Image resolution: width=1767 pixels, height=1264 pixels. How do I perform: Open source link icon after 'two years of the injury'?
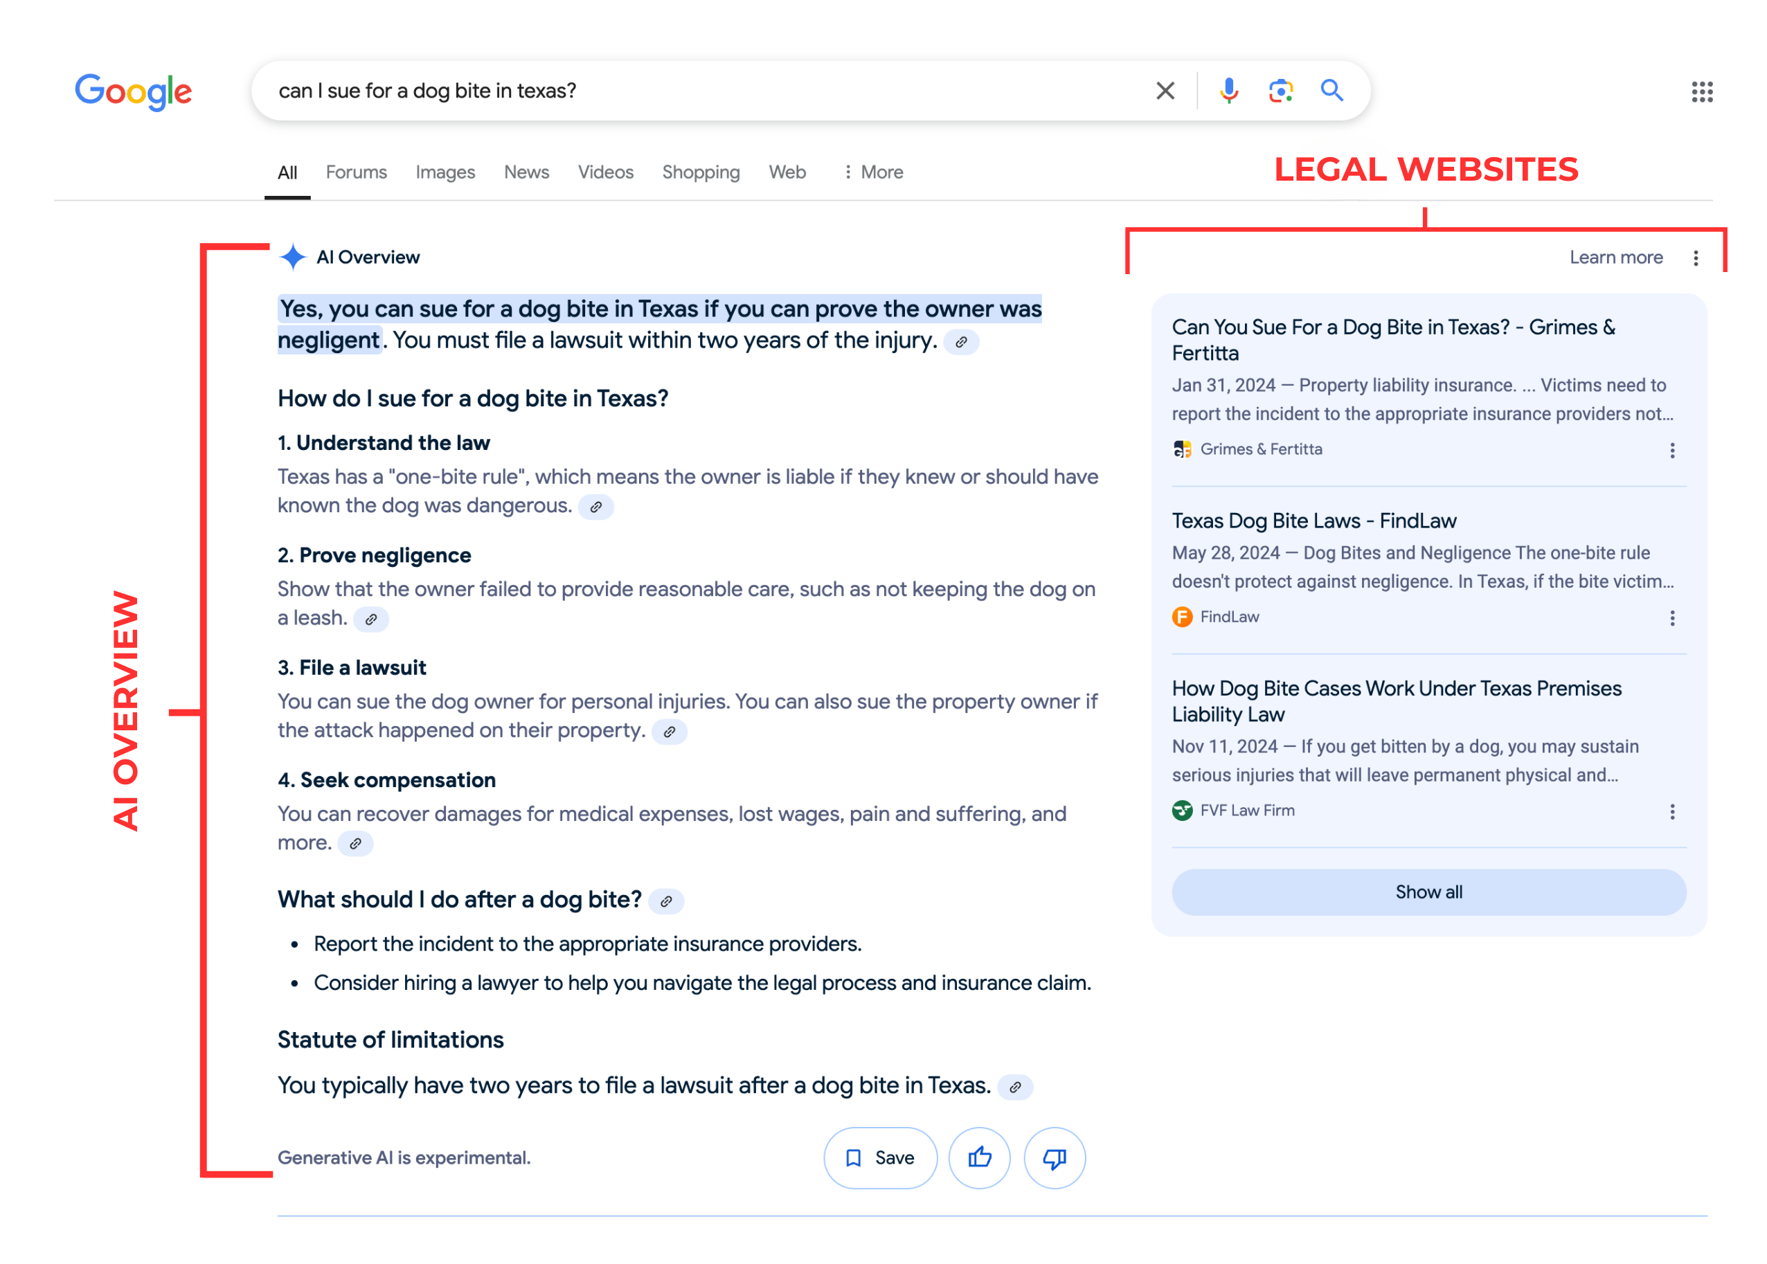(961, 342)
